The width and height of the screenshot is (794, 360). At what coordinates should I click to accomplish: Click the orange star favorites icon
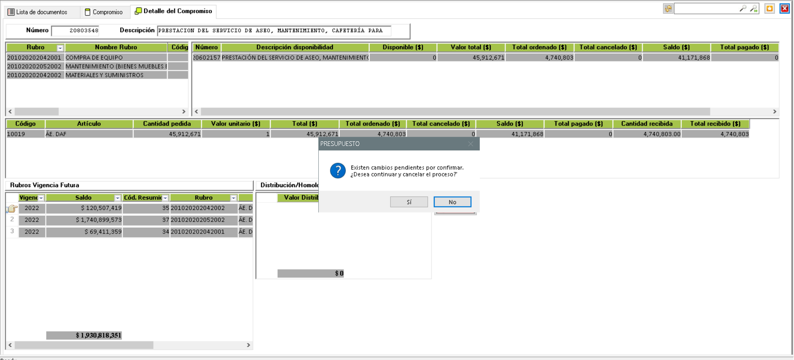point(770,9)
